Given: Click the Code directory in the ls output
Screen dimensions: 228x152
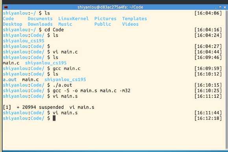Looking at the screenshot, I should [8, 18].
